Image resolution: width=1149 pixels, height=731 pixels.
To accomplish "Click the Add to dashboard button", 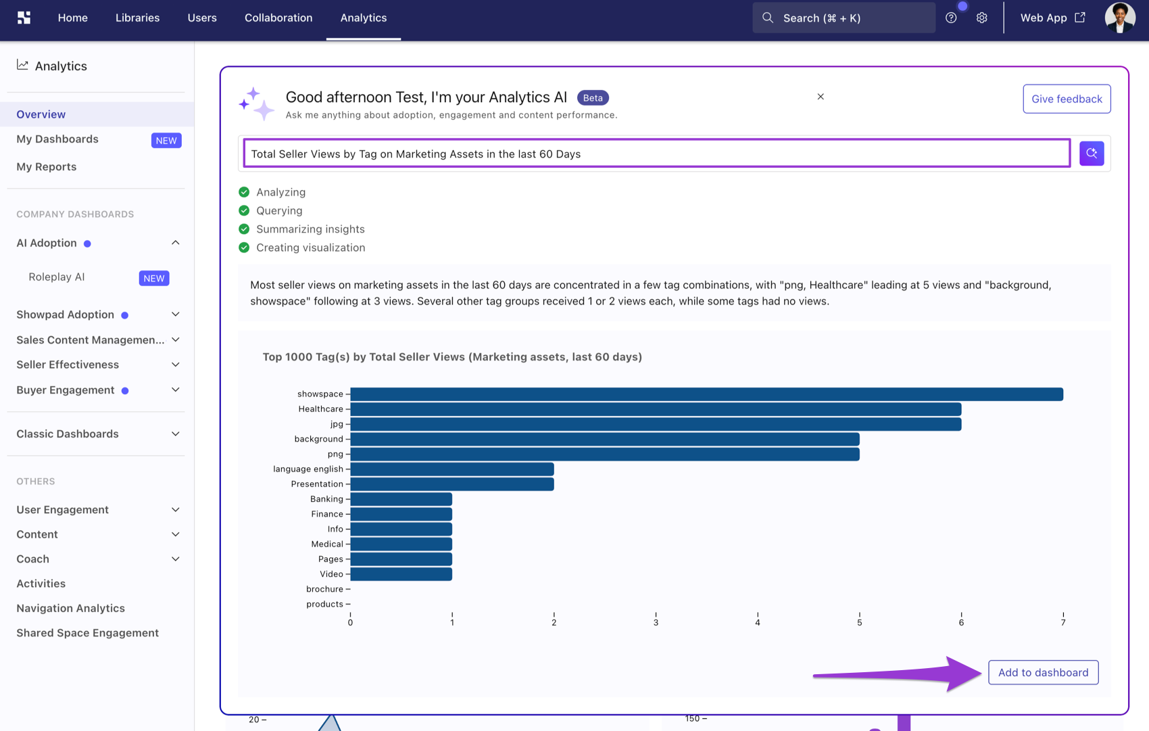I will click(1043, 672).
